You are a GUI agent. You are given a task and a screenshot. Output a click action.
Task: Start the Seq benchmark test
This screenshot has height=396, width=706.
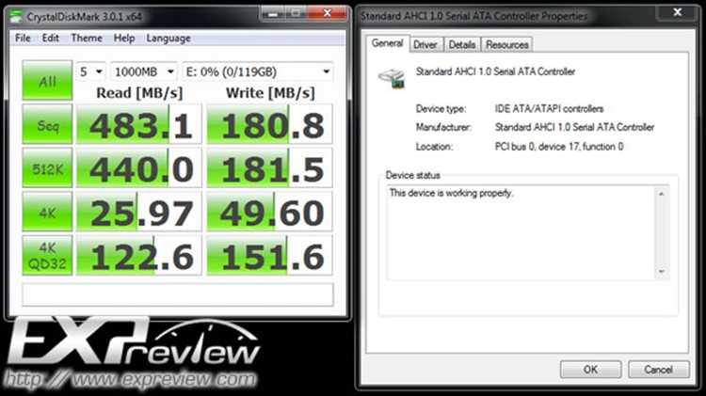pos(47,124)
